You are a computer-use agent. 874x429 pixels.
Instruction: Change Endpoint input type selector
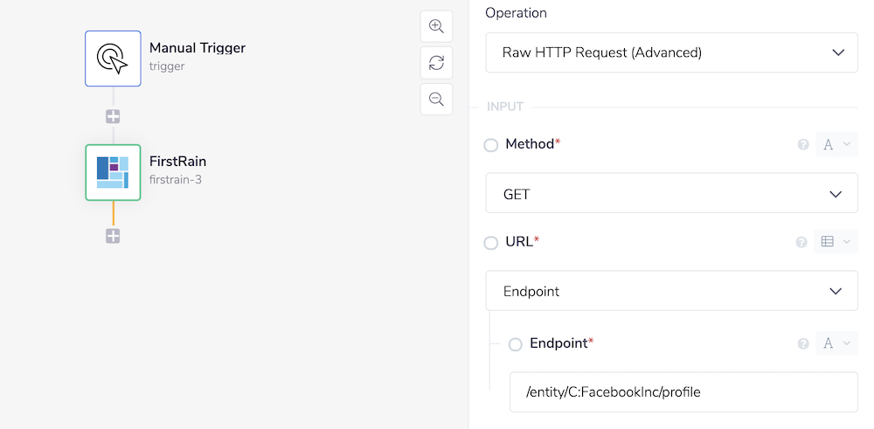(836, 344)
